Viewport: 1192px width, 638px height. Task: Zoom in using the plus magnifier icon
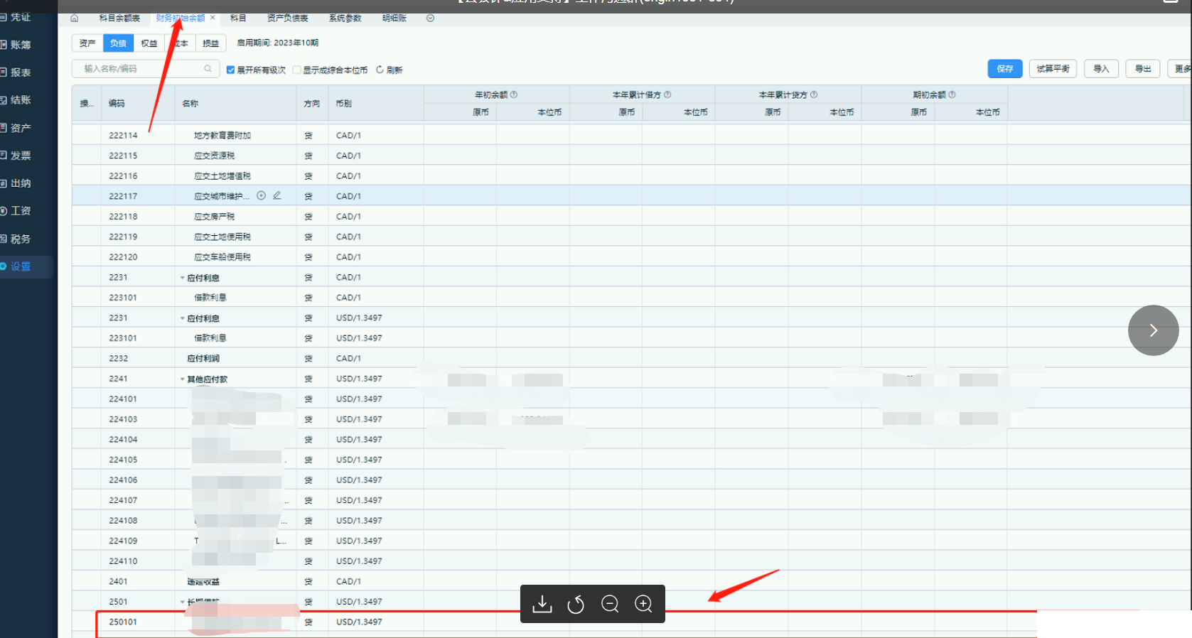pyautogui.click(x=643, y=604)
